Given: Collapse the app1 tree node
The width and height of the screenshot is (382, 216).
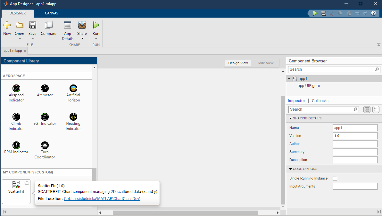Looking at the screenshot, I should (x=289, y=79).
